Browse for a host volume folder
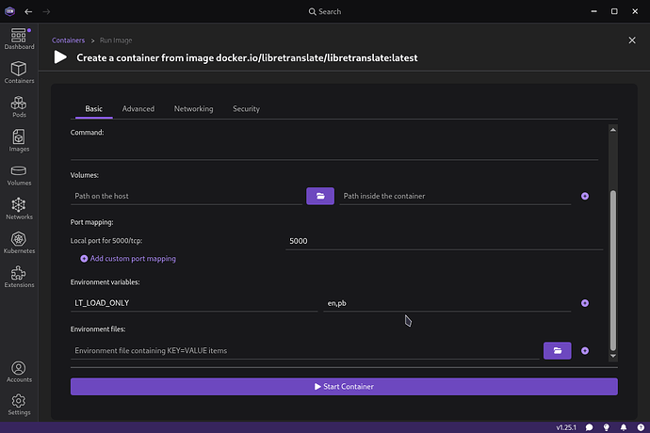This screenshot has width=650, height=433. pos(320,196)
